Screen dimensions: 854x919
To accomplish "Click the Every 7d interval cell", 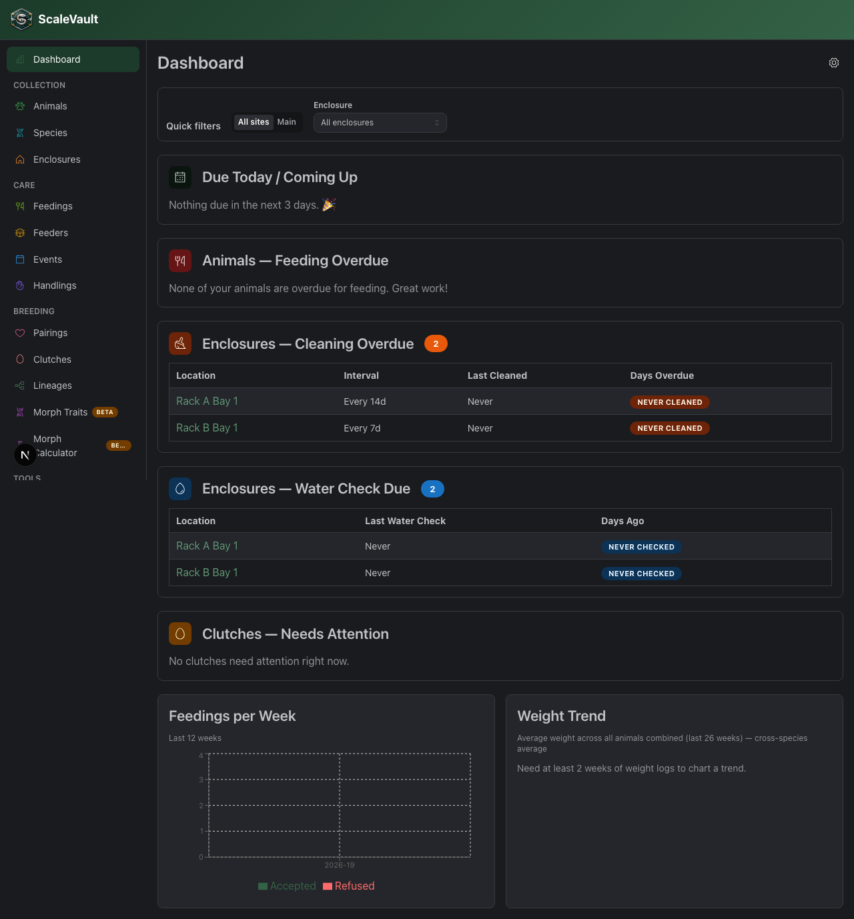I will (362, 428).
